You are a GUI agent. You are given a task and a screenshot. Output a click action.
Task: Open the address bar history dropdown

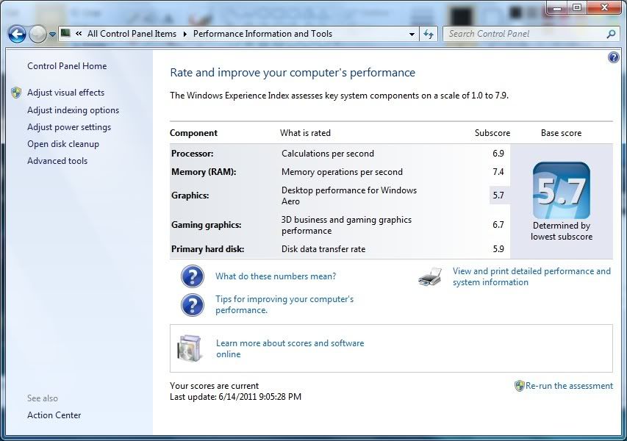point(412,35)
